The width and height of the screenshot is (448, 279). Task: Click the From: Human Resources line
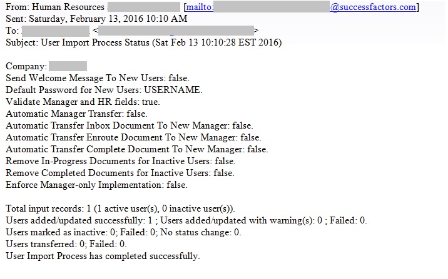55,7
